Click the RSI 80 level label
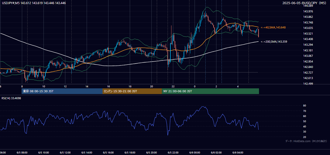 305,106
